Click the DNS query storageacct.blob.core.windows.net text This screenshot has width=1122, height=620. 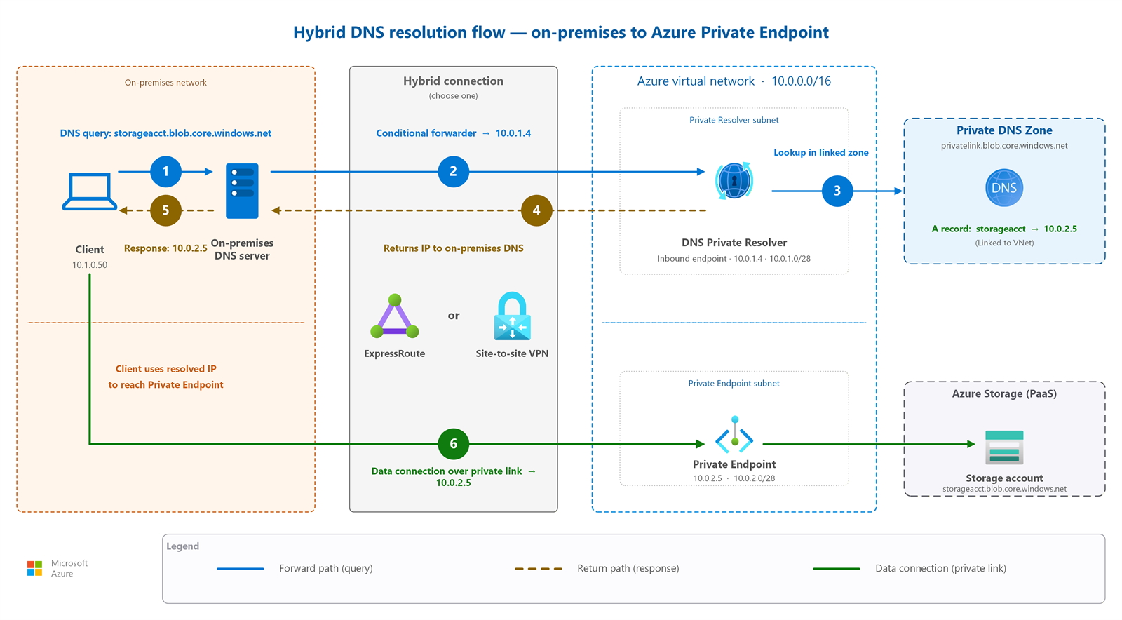165,133
